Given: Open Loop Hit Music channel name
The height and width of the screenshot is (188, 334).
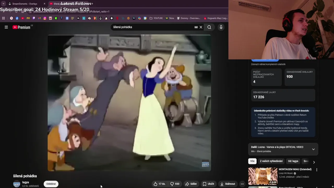Looking at the screenshot, I should 286,173.
